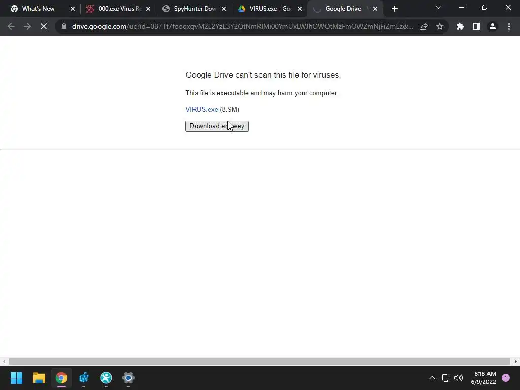Open the volume speaker tray icon
Screen dimensions: 520x390
[x=459, y=378]
